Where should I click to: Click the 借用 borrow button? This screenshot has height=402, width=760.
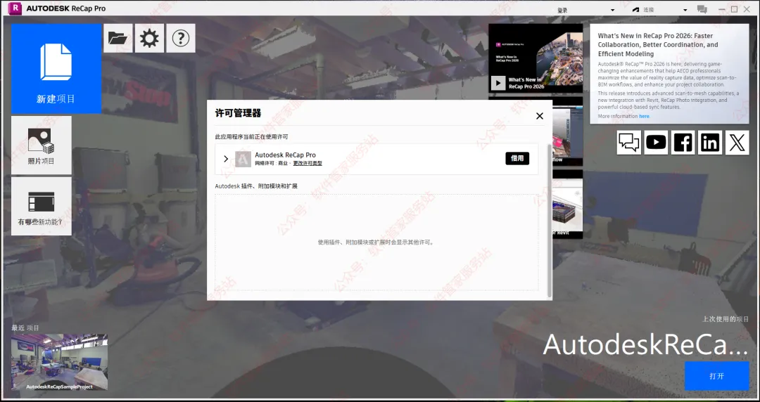click(517, 158)
